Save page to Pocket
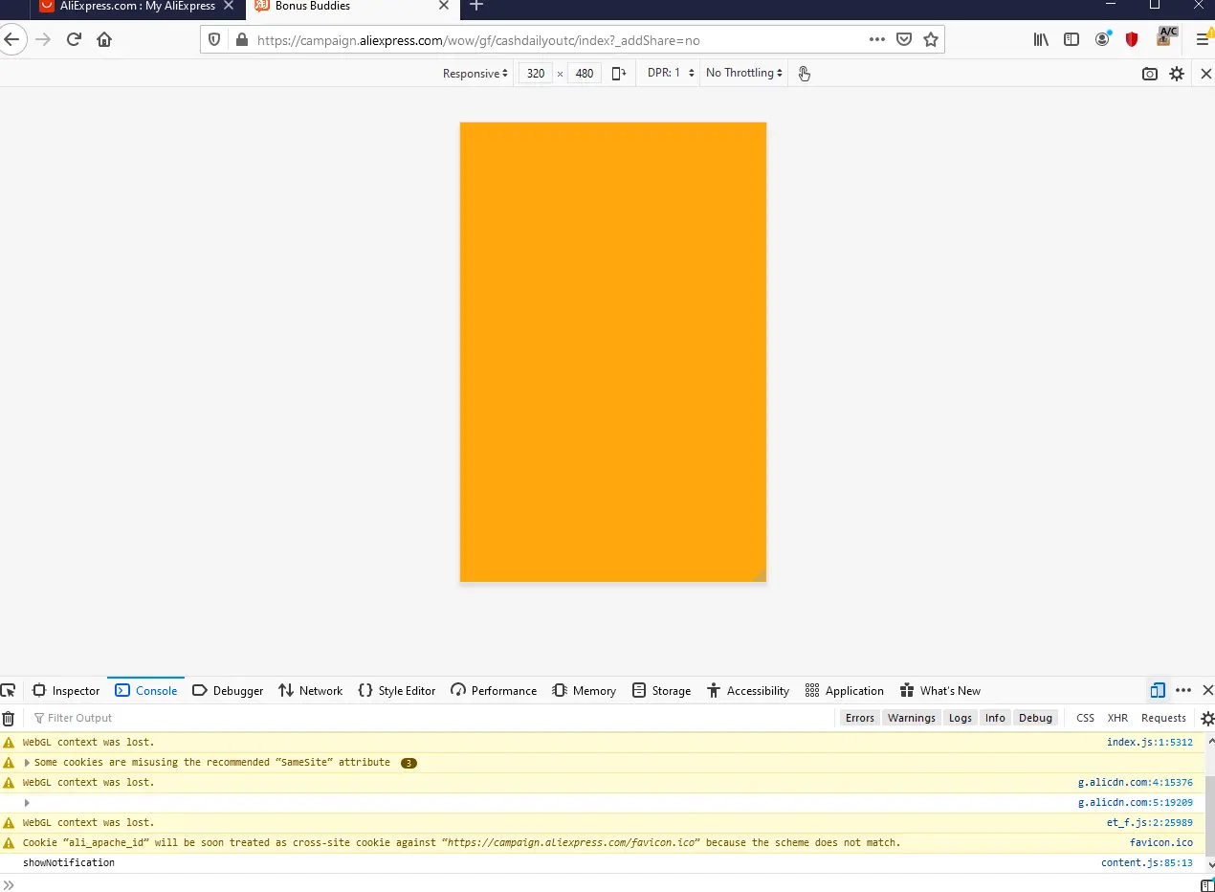Screen dimensions: 1215x892 pyautogui.click(x=904, y=40)
